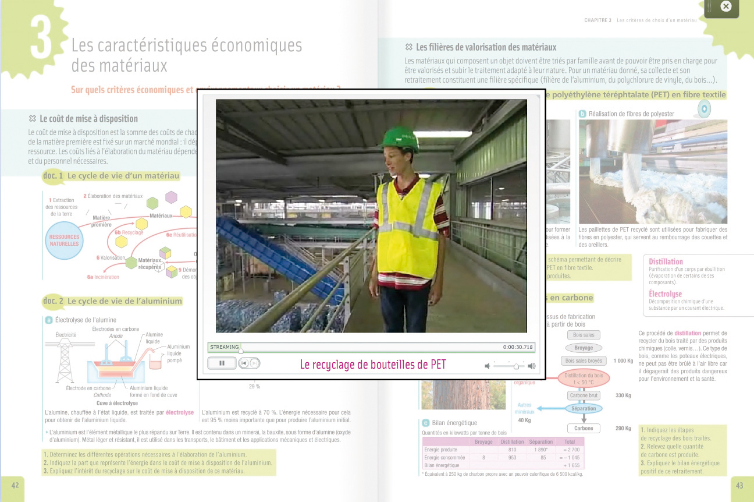The image size is (754, 502).
Task: Select the 'doc. 1 Le cycle de vie d'un matériau' heading
Action: (111, 175)
